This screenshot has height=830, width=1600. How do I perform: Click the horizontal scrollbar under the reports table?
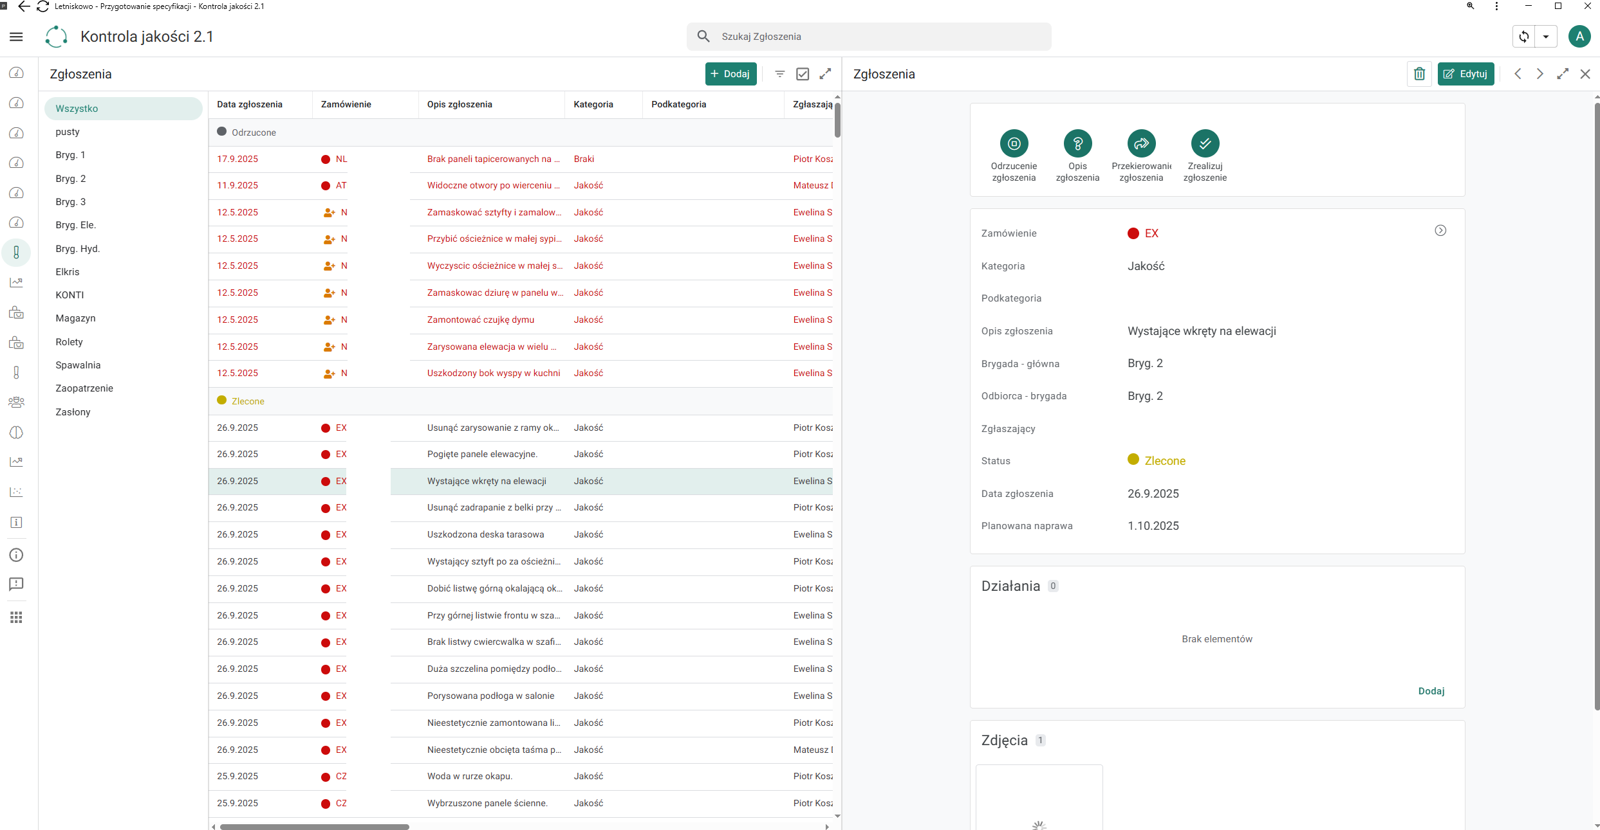point(315,827)
